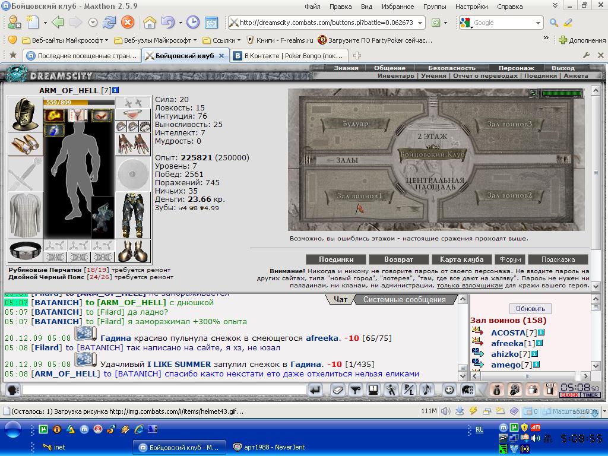Click the new page document icon
Image resolution: width=608 pixels, height=456 pixels.
tap(33, 22)
